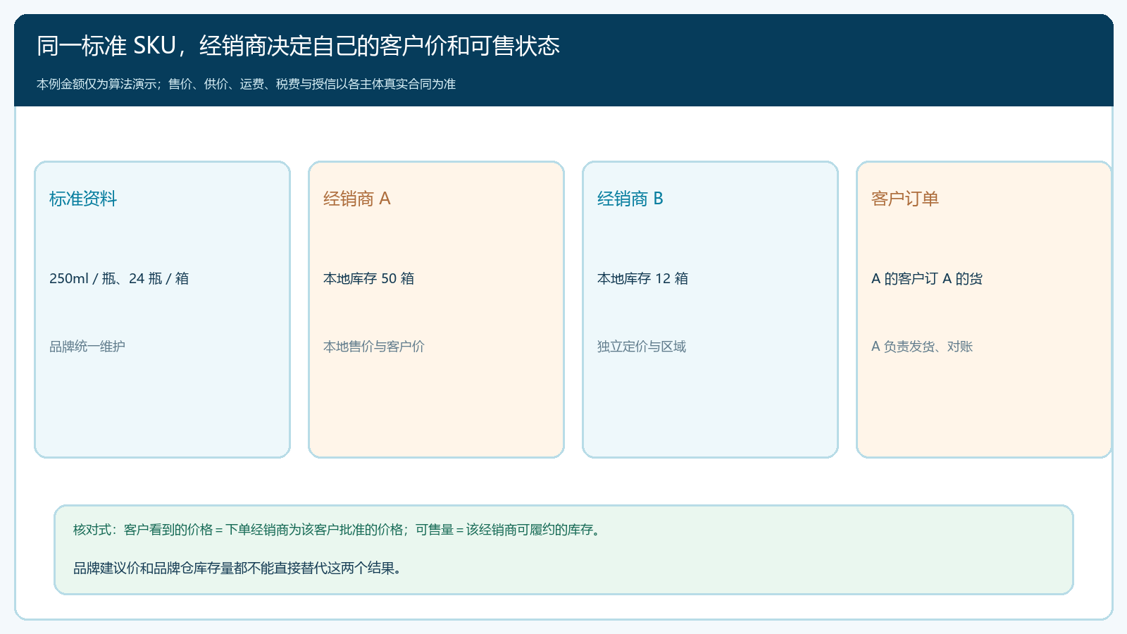
Task: Click the text 本地库存 12 箱
Action: point(642,278)
